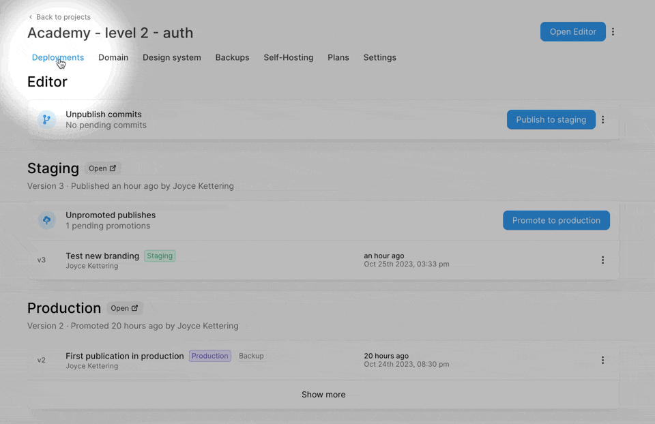Image resolution: width=655 pixels, height=424 pixels.
Task: Open options menu for First publication in production
Action: click(x=602, y=361)
